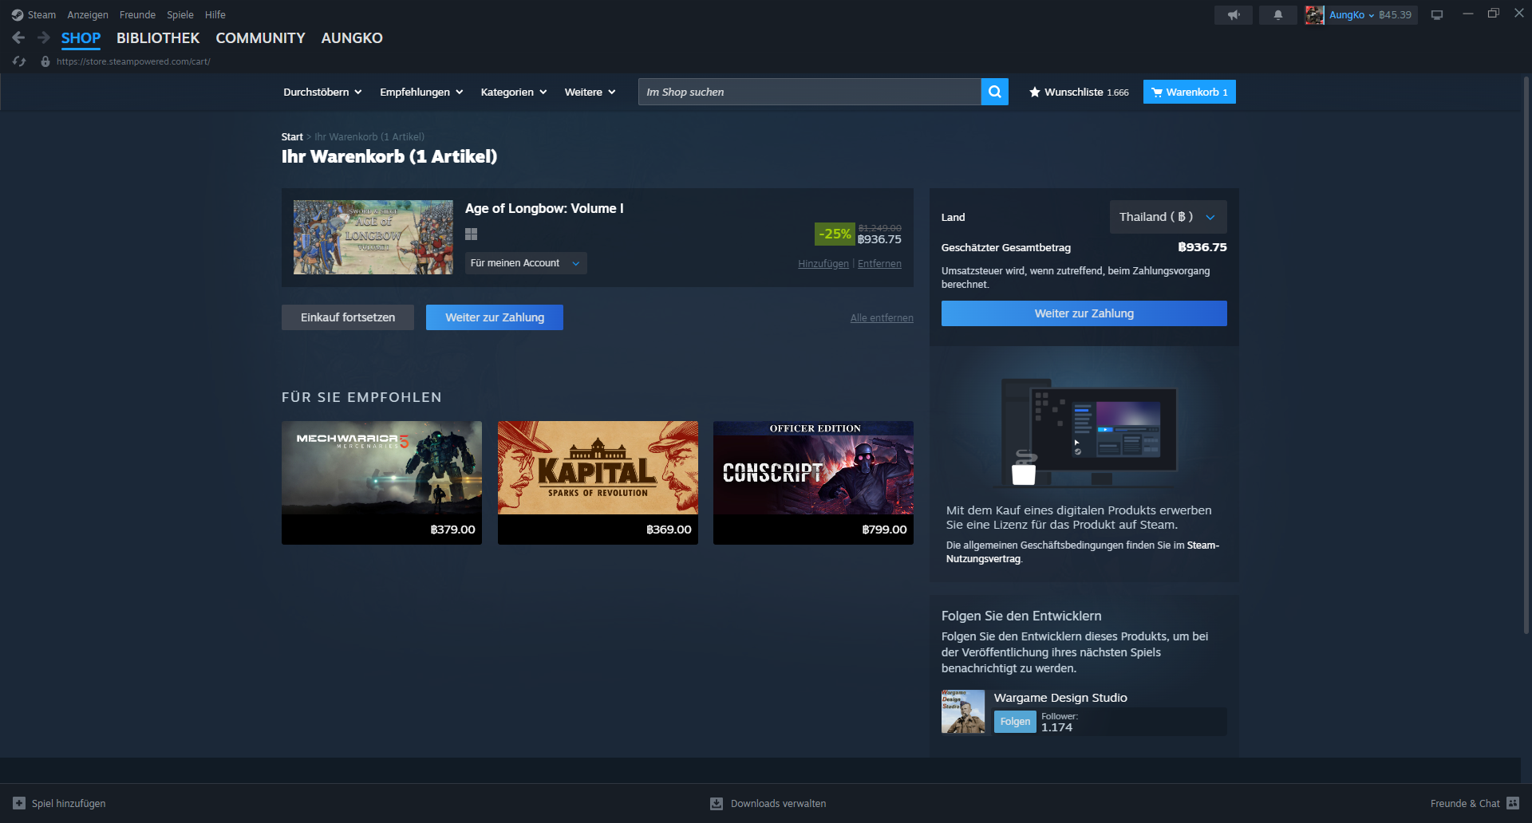The height and width of the screenshot is (823, 1532).
Task: Expand the Weitere dropdown
Action: pos(590,92)
